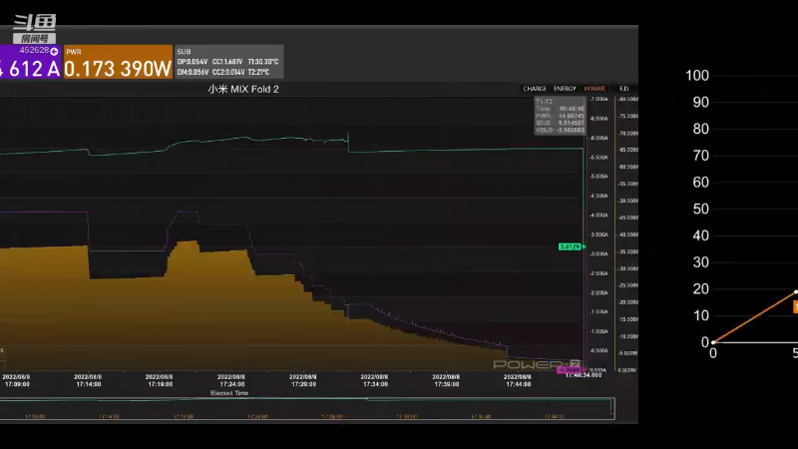The image size is (798, 449).
Task: Click the Elapsed Time axis caption
Action: [x=229, y=393]
